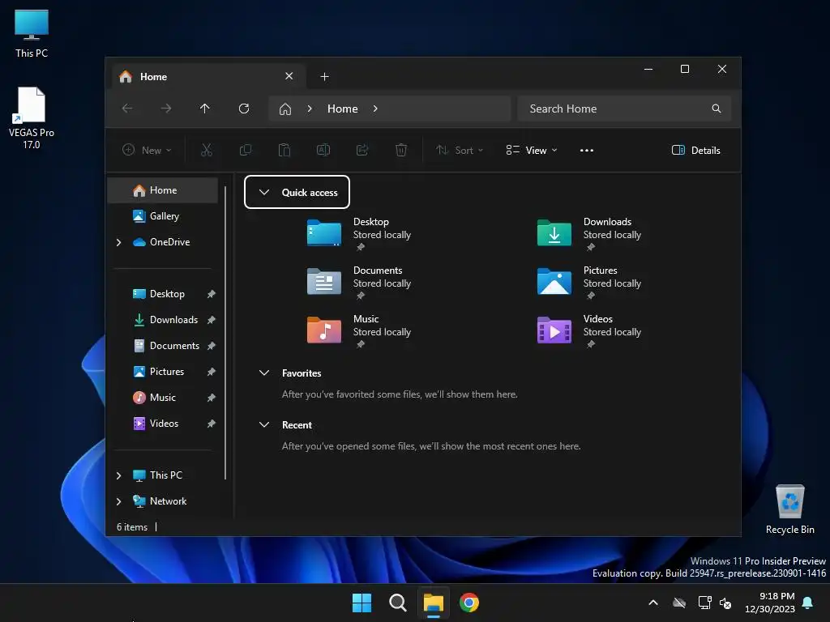This screenshot has width=830, height=622.
Task: Select the This PC desktop icon
Action: point(32,33)
